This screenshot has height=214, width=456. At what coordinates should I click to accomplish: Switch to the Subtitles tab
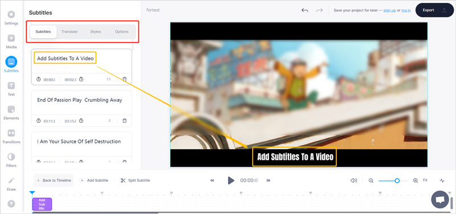click(x=43, y=32)
